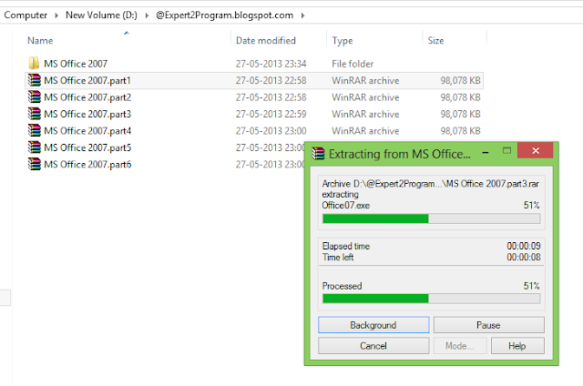Click the sort direction arrow above Name
Screen dimensions: 583x386
[127, 33]
